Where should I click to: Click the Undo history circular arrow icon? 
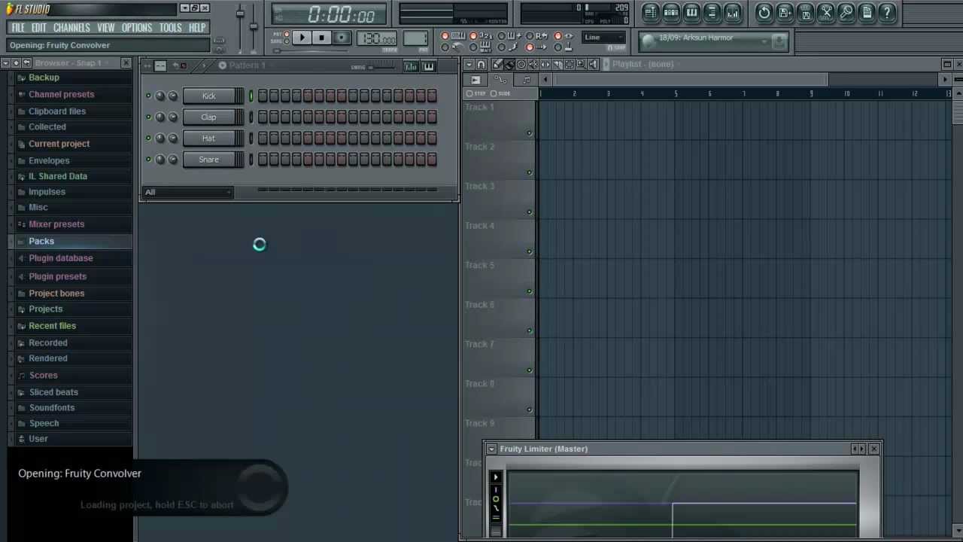point(764,12)
